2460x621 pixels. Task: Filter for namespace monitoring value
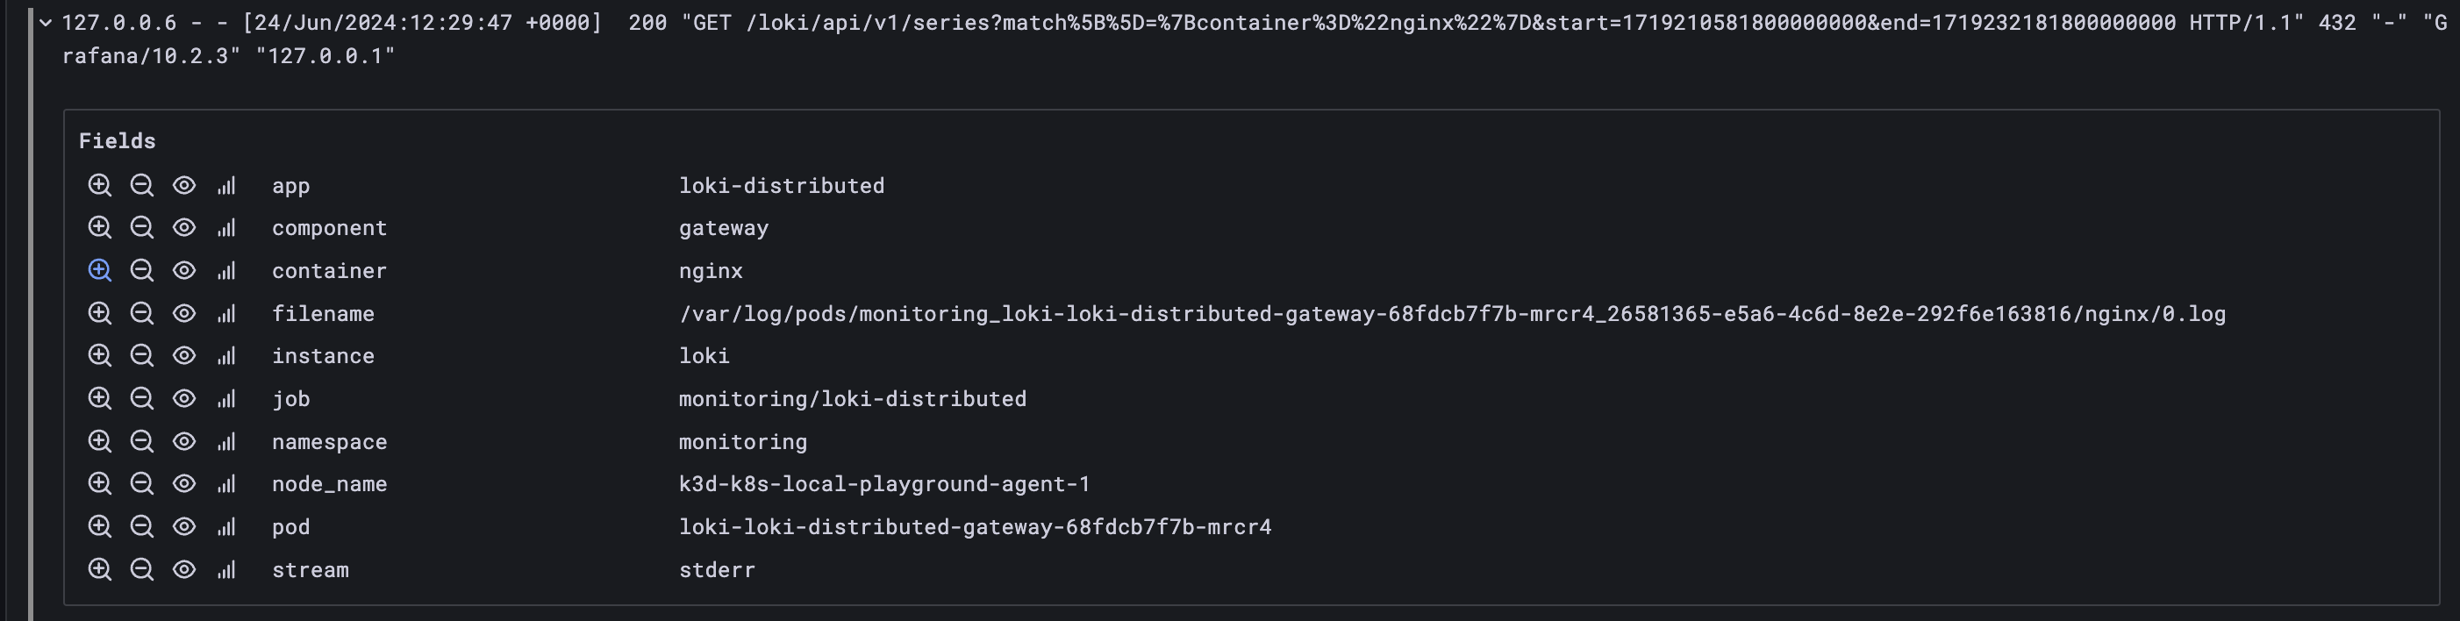(x=99, y=441)
